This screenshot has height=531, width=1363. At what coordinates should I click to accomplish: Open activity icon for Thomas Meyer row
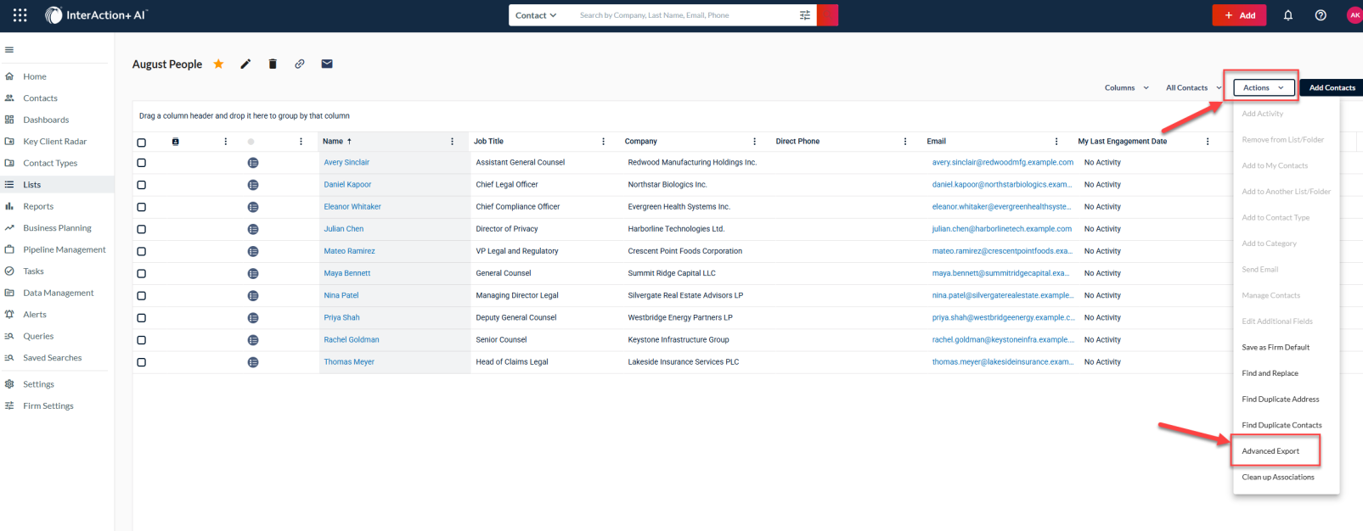pos(253,362)
